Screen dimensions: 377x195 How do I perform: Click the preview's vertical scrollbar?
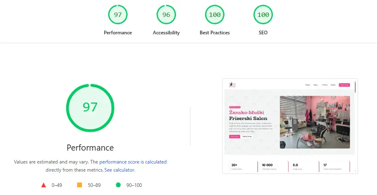point(355,87)
